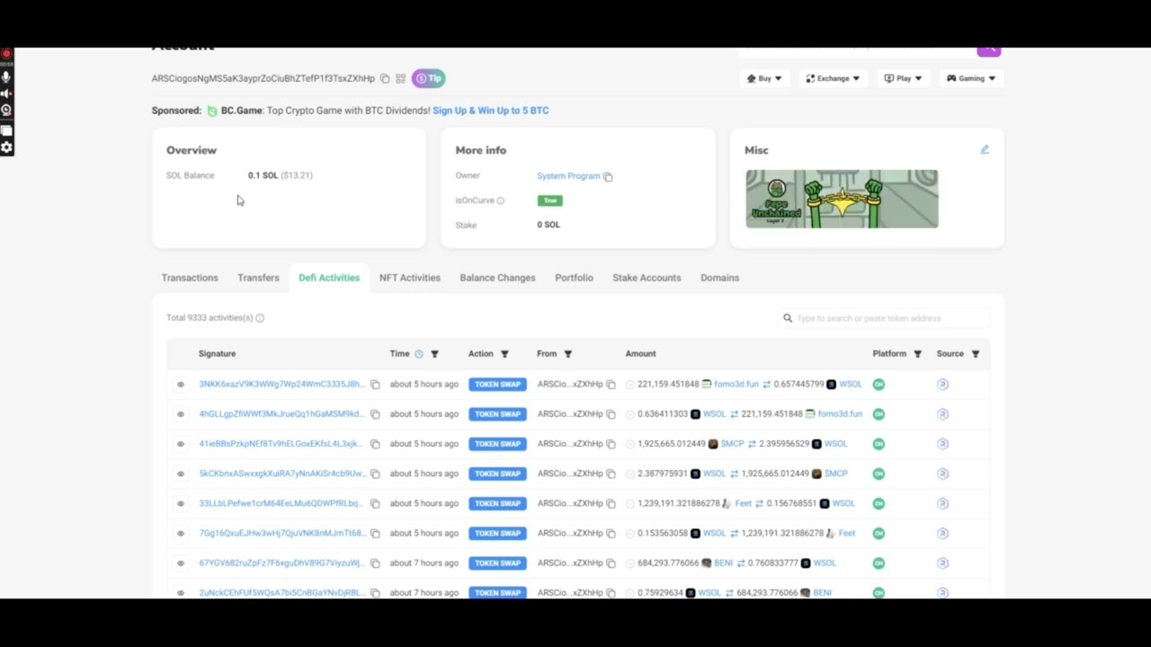Toggle eye icon for the 33LLbLPefwe1crM64 row
1151x647 pixels.
[181, 503]
